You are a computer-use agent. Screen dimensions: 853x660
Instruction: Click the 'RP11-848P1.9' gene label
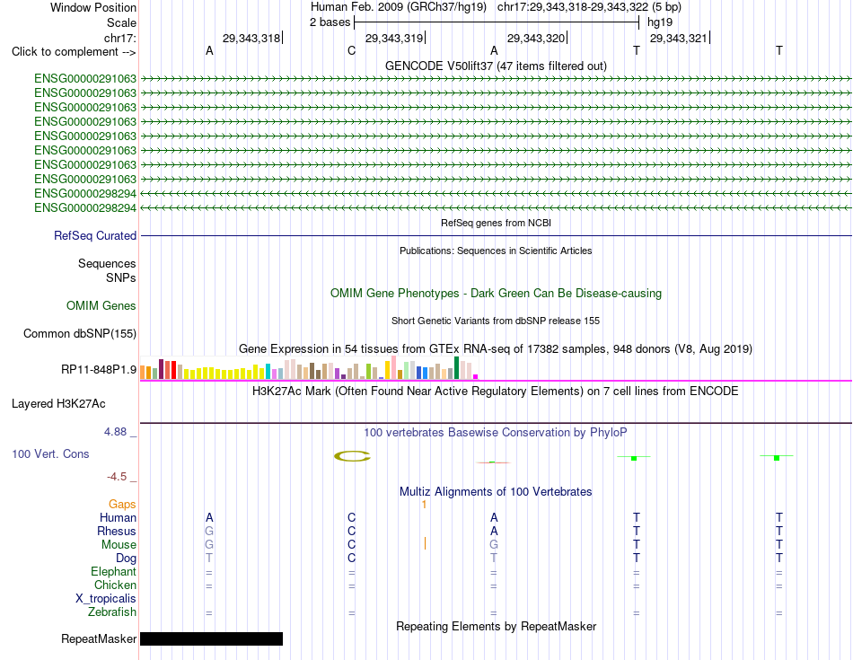(99, 369)
